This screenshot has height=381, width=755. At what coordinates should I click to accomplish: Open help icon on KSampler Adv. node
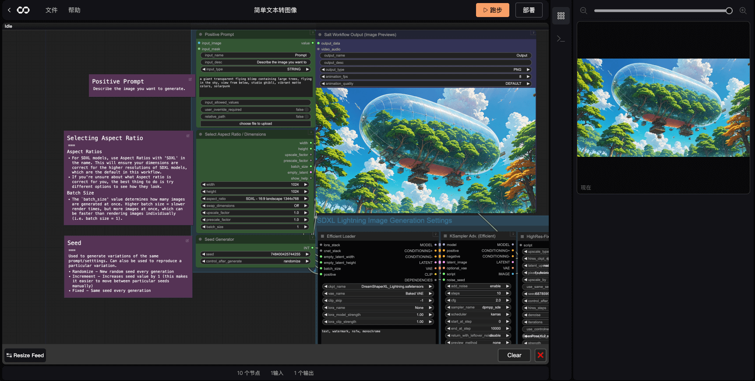point(513,235)
